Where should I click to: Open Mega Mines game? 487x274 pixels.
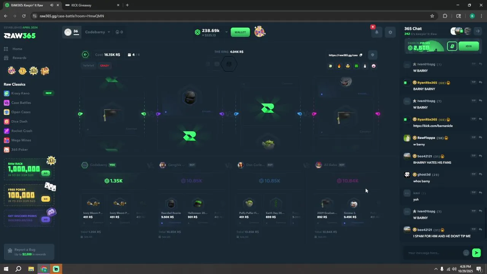click(x=21, y=140)
